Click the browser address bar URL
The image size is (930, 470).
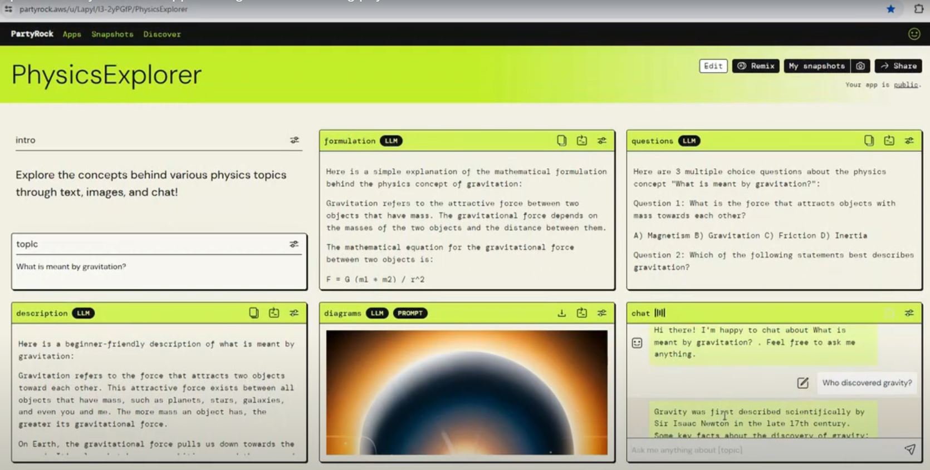pos(104,9)
